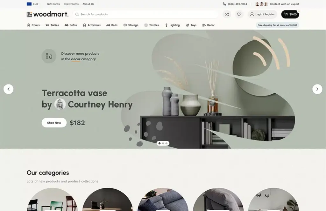The width and height of the screenshot is (326, 211).
Task: Click the Search for products field
Action: (x=146, y=14)
